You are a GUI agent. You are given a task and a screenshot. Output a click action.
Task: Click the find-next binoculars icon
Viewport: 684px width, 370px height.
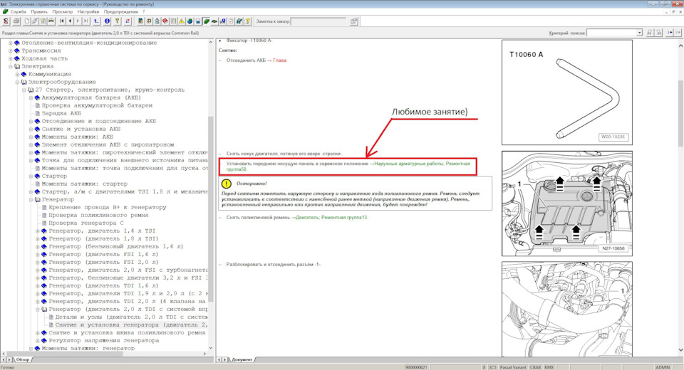(659, 33)
